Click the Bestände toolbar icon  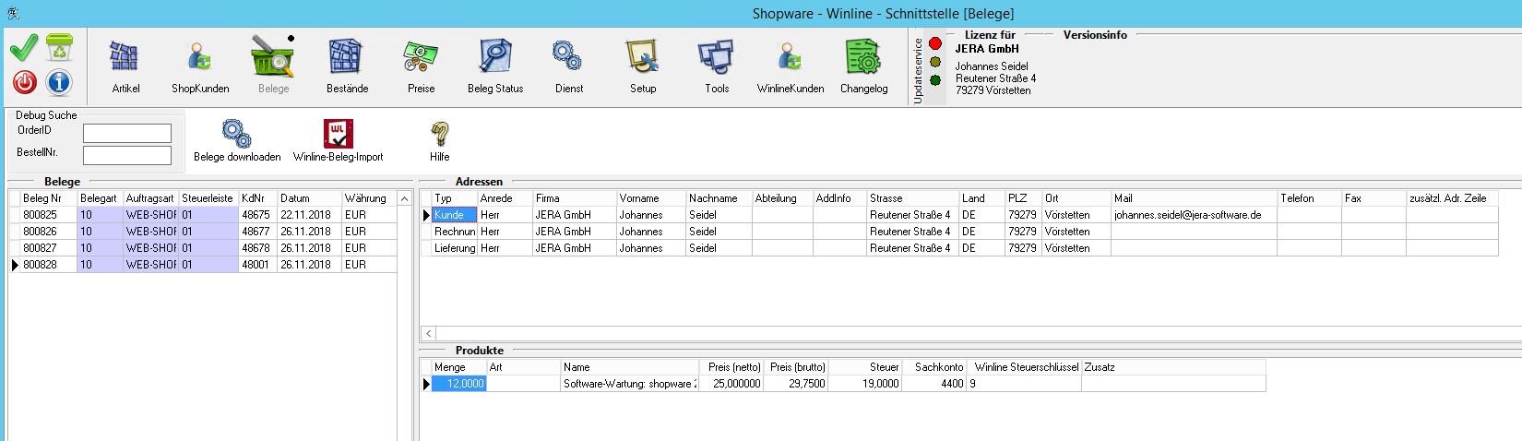click(x=347, y=66)
